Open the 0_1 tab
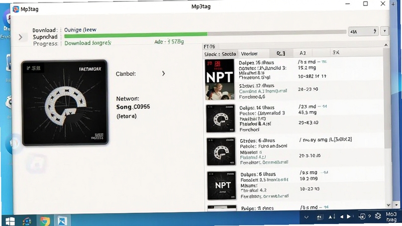 point(281,53)
